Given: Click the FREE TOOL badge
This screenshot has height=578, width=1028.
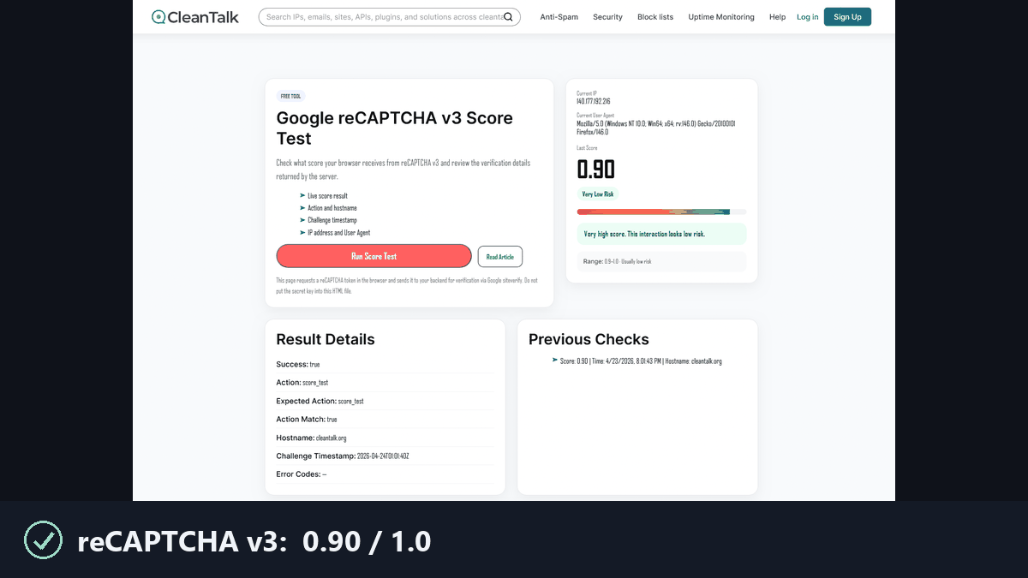Looking at the screenshot, I should pos(290,96).
